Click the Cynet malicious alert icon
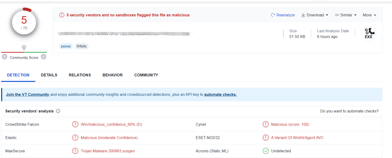This screenshot has height=158, width=392. (266, 124)
